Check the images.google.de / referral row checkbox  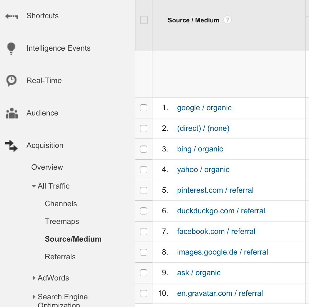tap(144, 252)
